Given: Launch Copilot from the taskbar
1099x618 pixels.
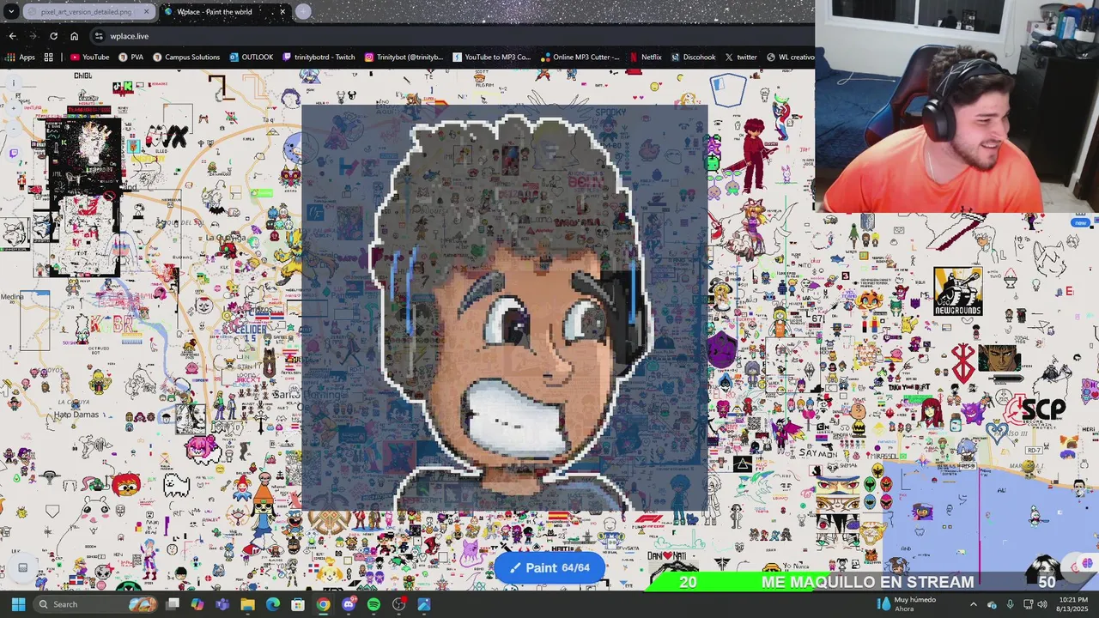Looking at the screenshot, I should [197, 604].
